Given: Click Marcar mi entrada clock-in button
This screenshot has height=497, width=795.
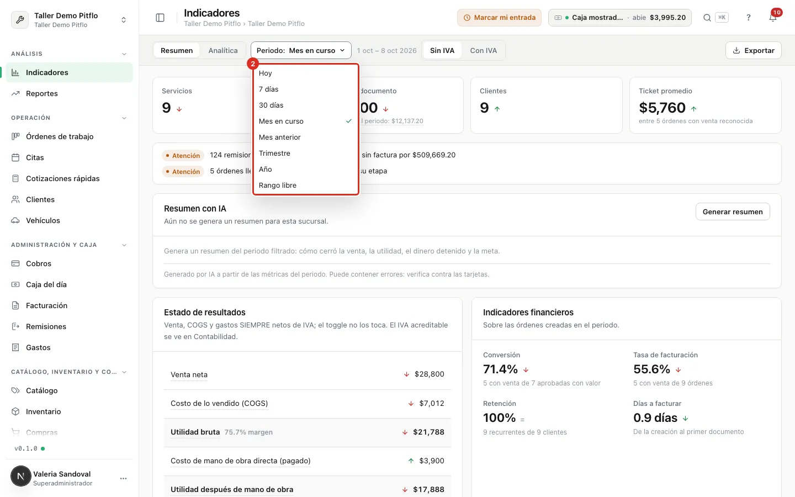Looking at the screenshot, I should (x=499, y=18).
